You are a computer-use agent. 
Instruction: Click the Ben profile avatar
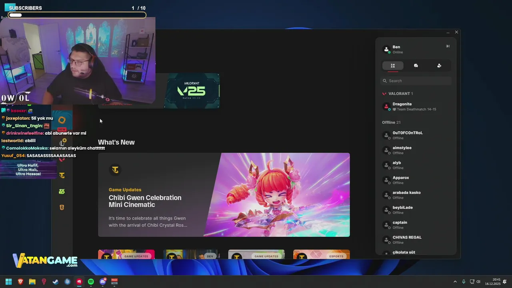pos(386,49)
